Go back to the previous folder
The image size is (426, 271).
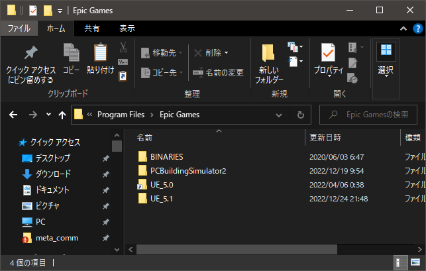[x=13, y=115]
